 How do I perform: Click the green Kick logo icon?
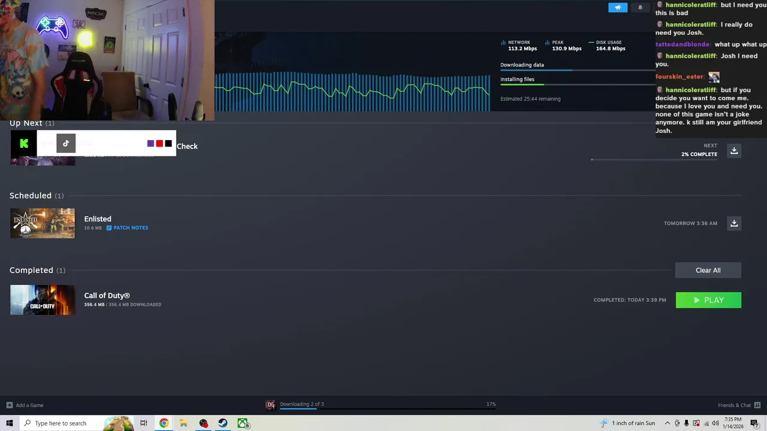[24, 144]
